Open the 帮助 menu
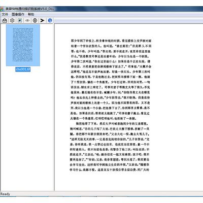The height and width of the screenshot is (203, 203). [x=31, y=14]
